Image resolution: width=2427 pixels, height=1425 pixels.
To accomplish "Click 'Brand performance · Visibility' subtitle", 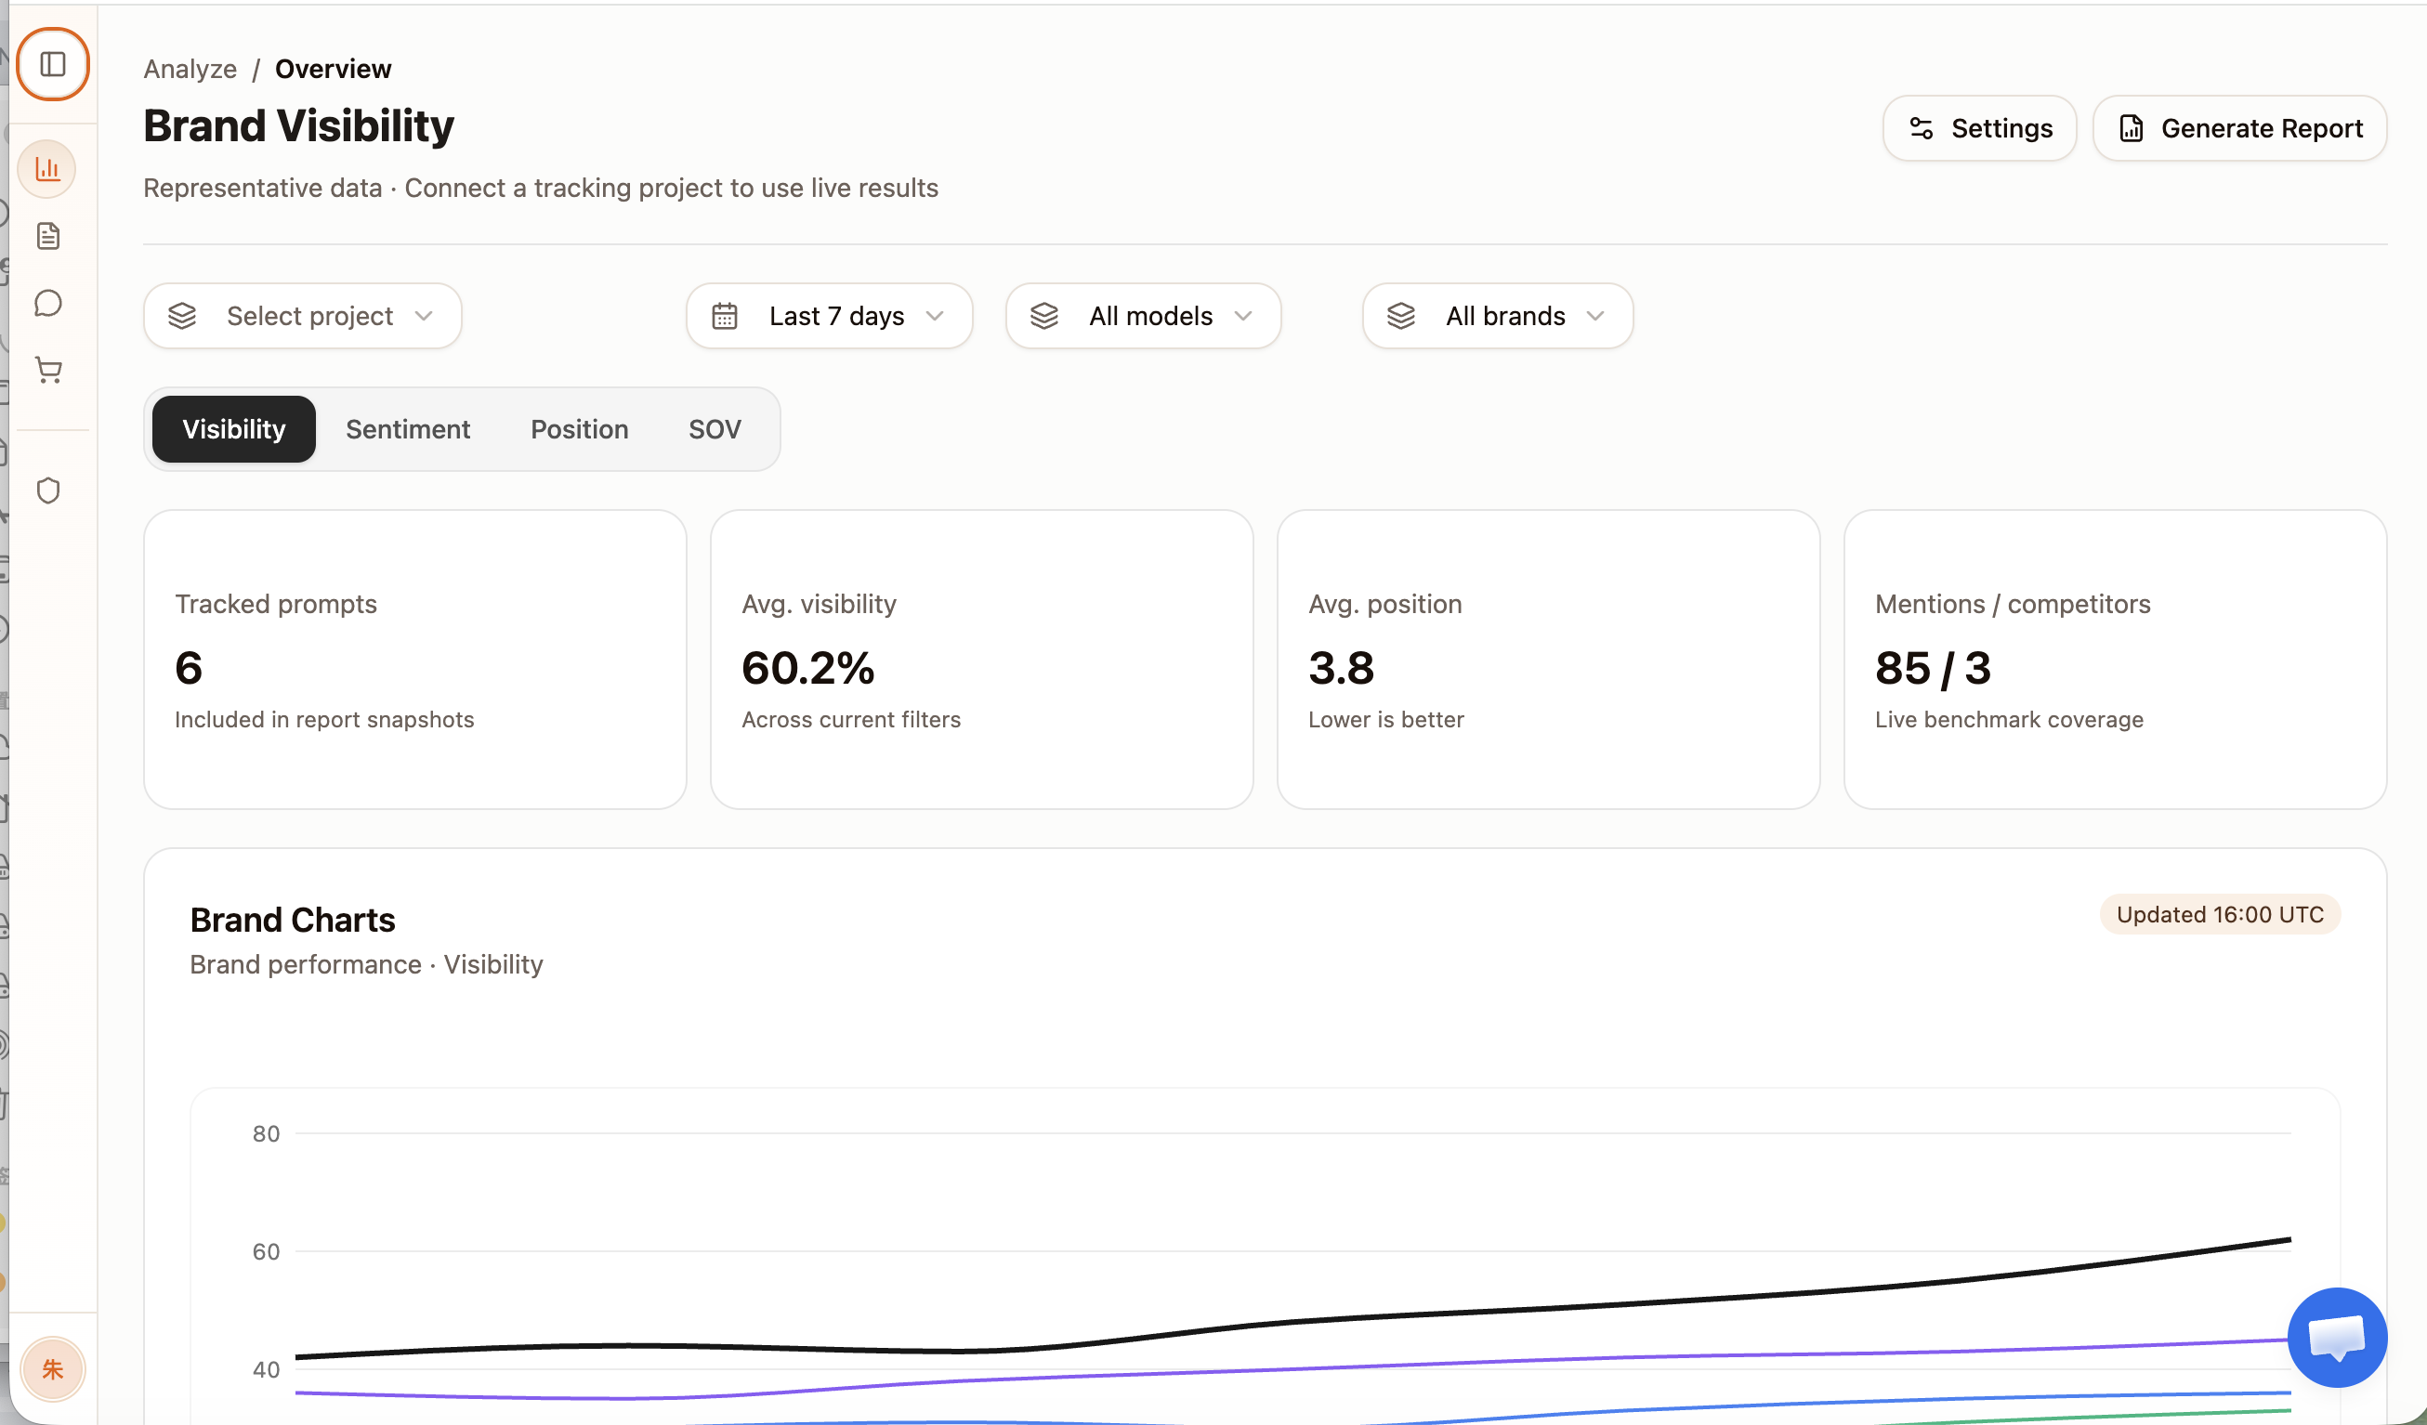I will [366, 964].
